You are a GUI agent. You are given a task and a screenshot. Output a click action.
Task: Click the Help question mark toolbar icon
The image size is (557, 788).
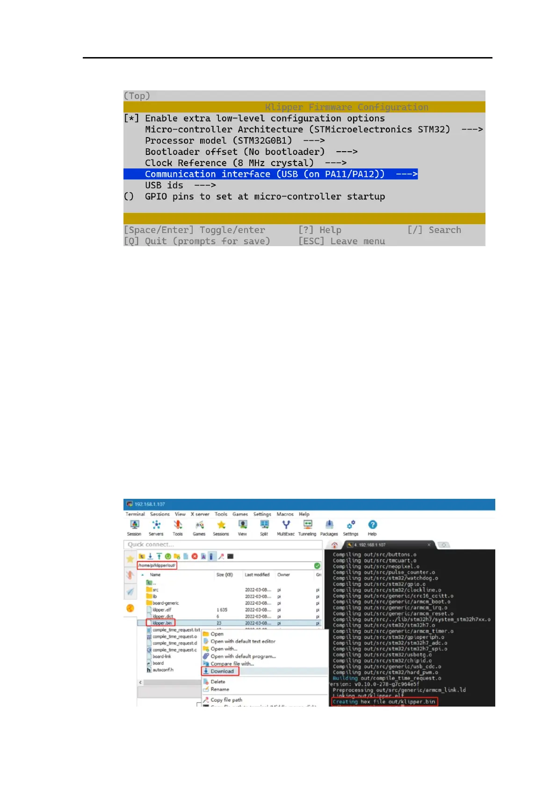pos(372,527)
